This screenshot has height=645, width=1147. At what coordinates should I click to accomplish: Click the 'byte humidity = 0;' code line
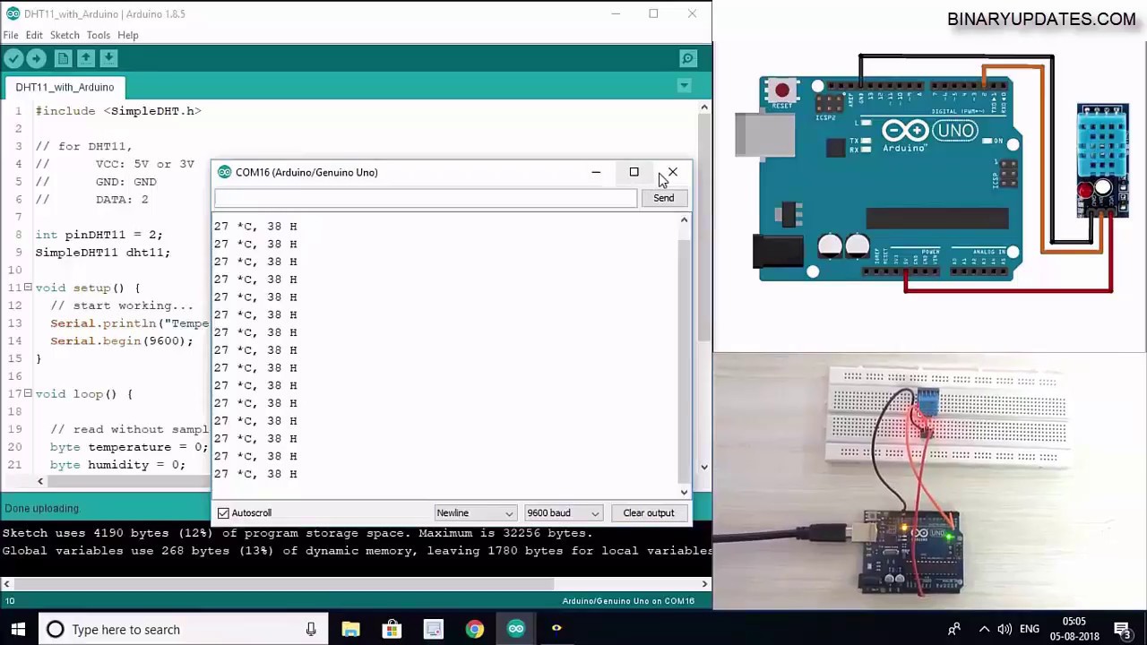point(117,465)
